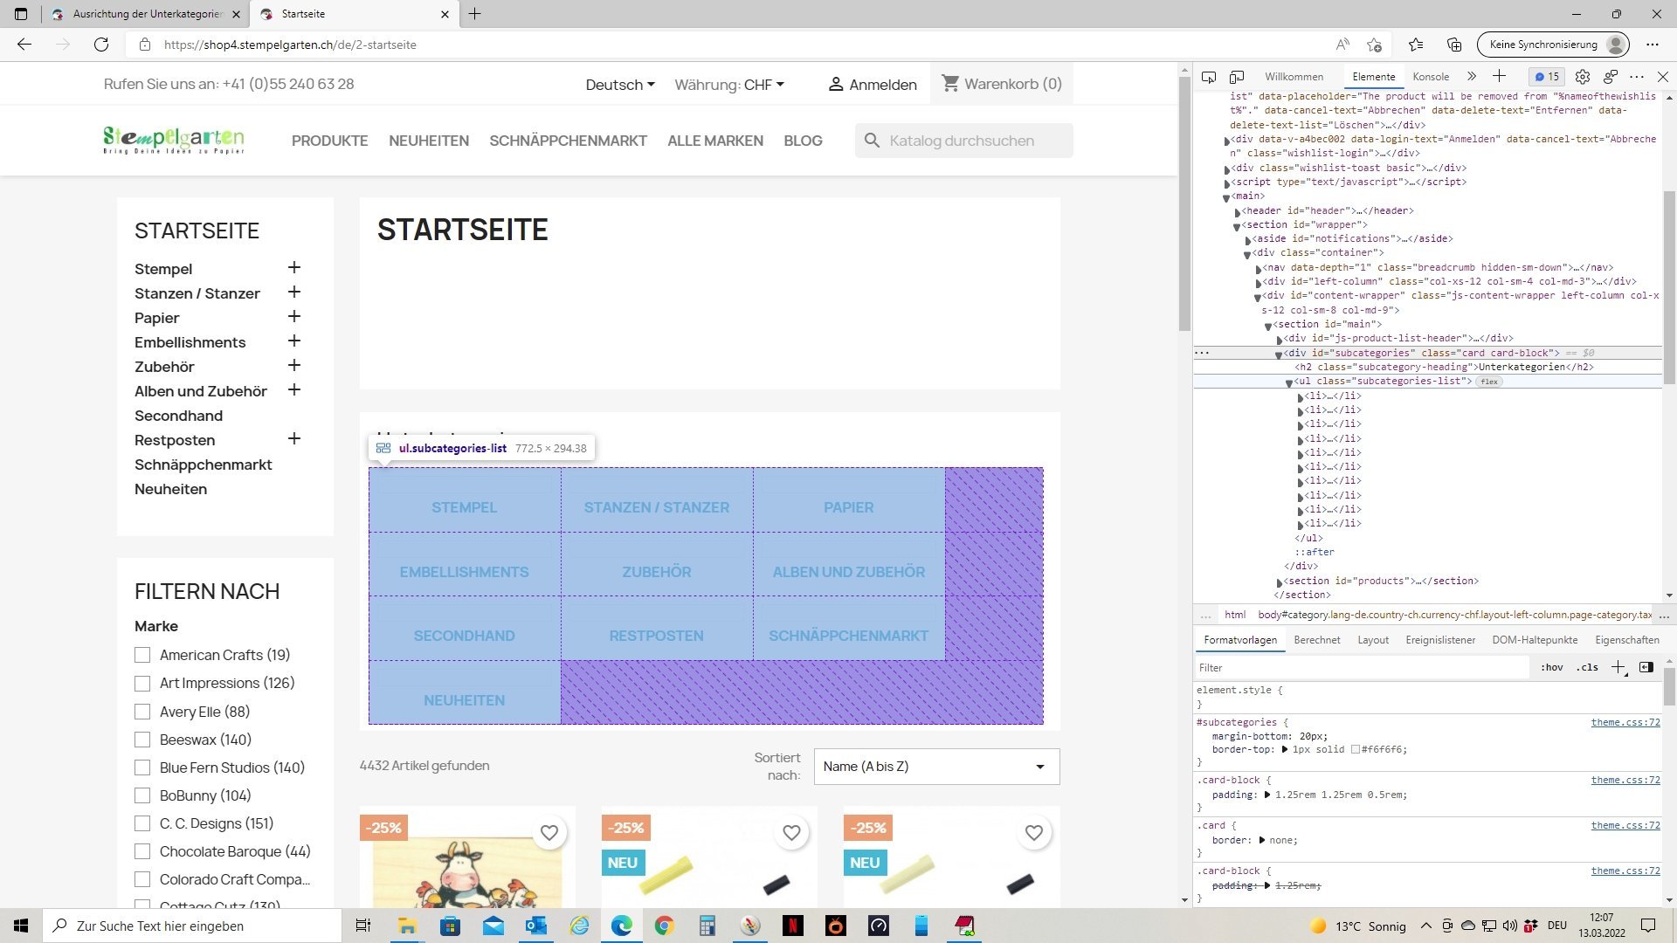Toggle device emulation mode in DevTools
This screenshot has height=943, width=1677.
(x=1237, y=77)
